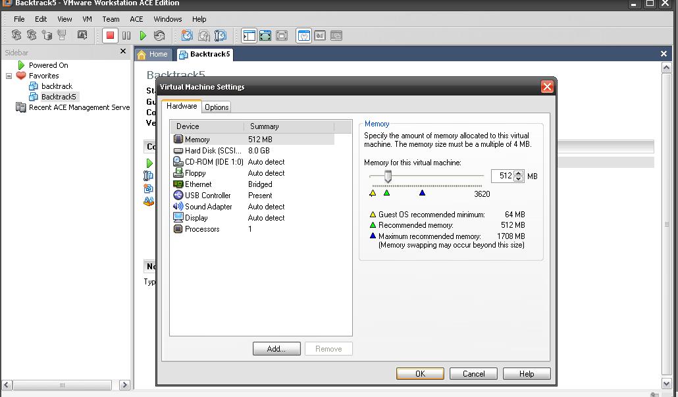Click the Memory device icon in the list
The height and width of the screenshot is (397, 678).
[x=178, y=139]
